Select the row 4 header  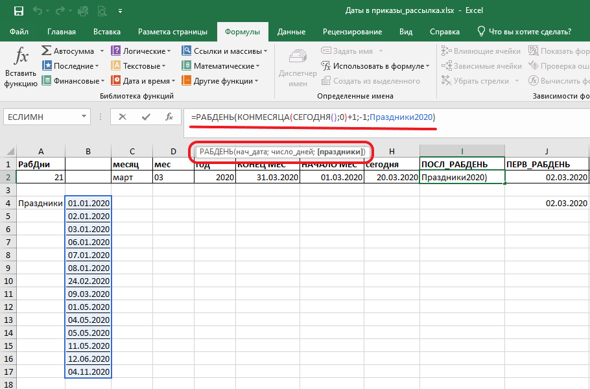click(8, 203)
